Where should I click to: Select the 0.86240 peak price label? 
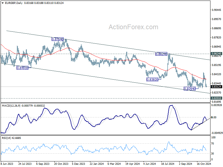(x=161, y=54)
